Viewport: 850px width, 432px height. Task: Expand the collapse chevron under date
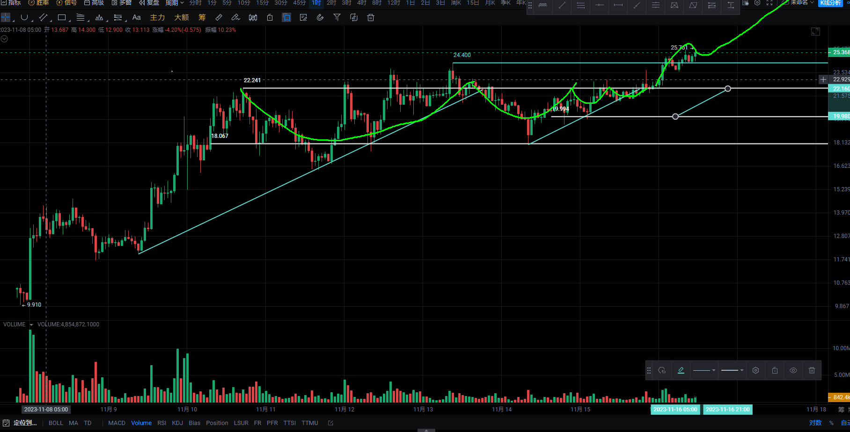tap(4, 39)
